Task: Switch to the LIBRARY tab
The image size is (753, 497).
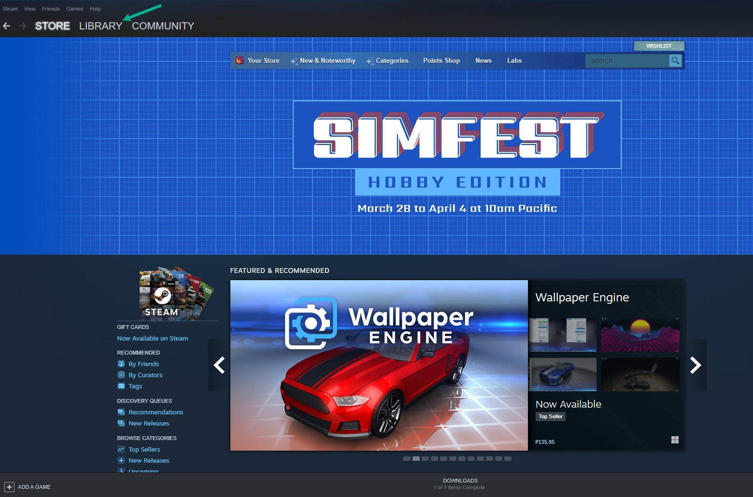Action: click(100, 26)
